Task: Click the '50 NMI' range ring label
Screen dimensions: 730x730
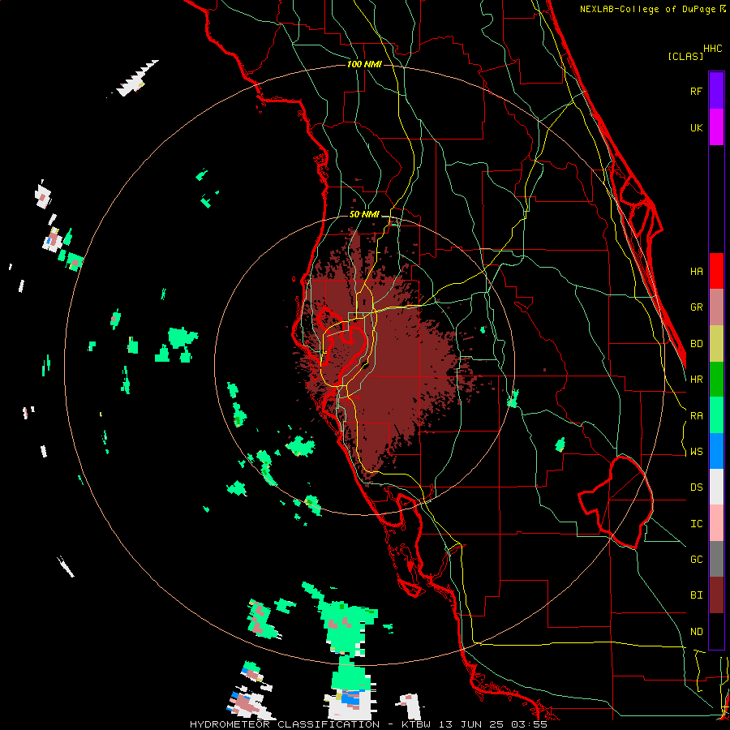Action: coord(364,214)
